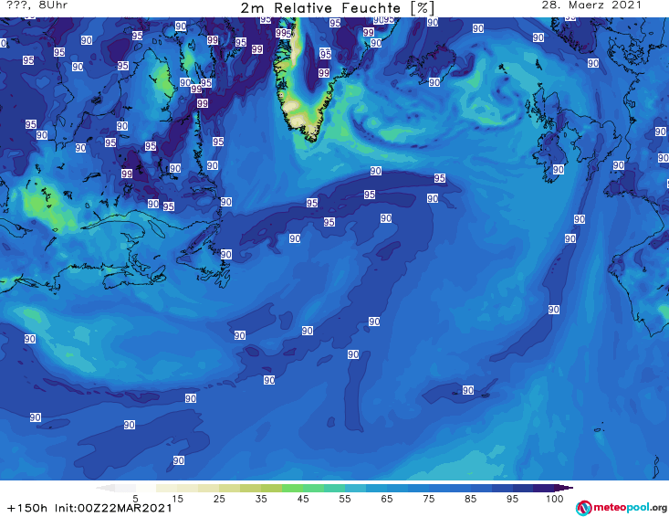
Task: Click the legend value '5'
Action: 135,499
